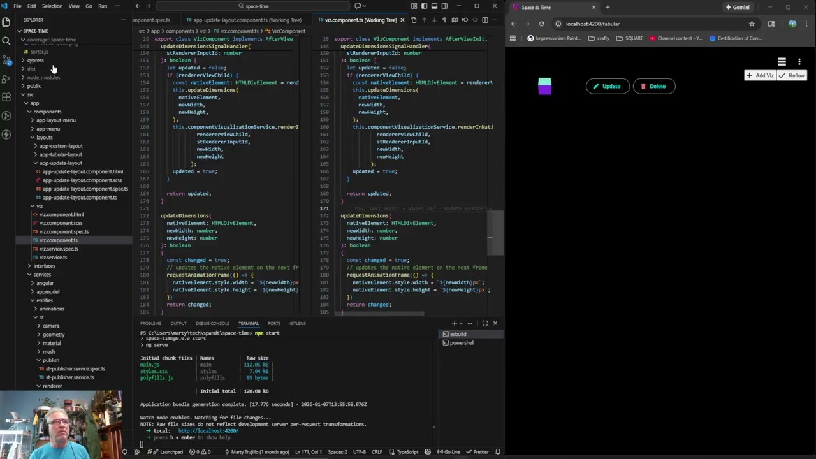
Task: Open file icon in diff editor toolbar
Action: tap(413, 20)
